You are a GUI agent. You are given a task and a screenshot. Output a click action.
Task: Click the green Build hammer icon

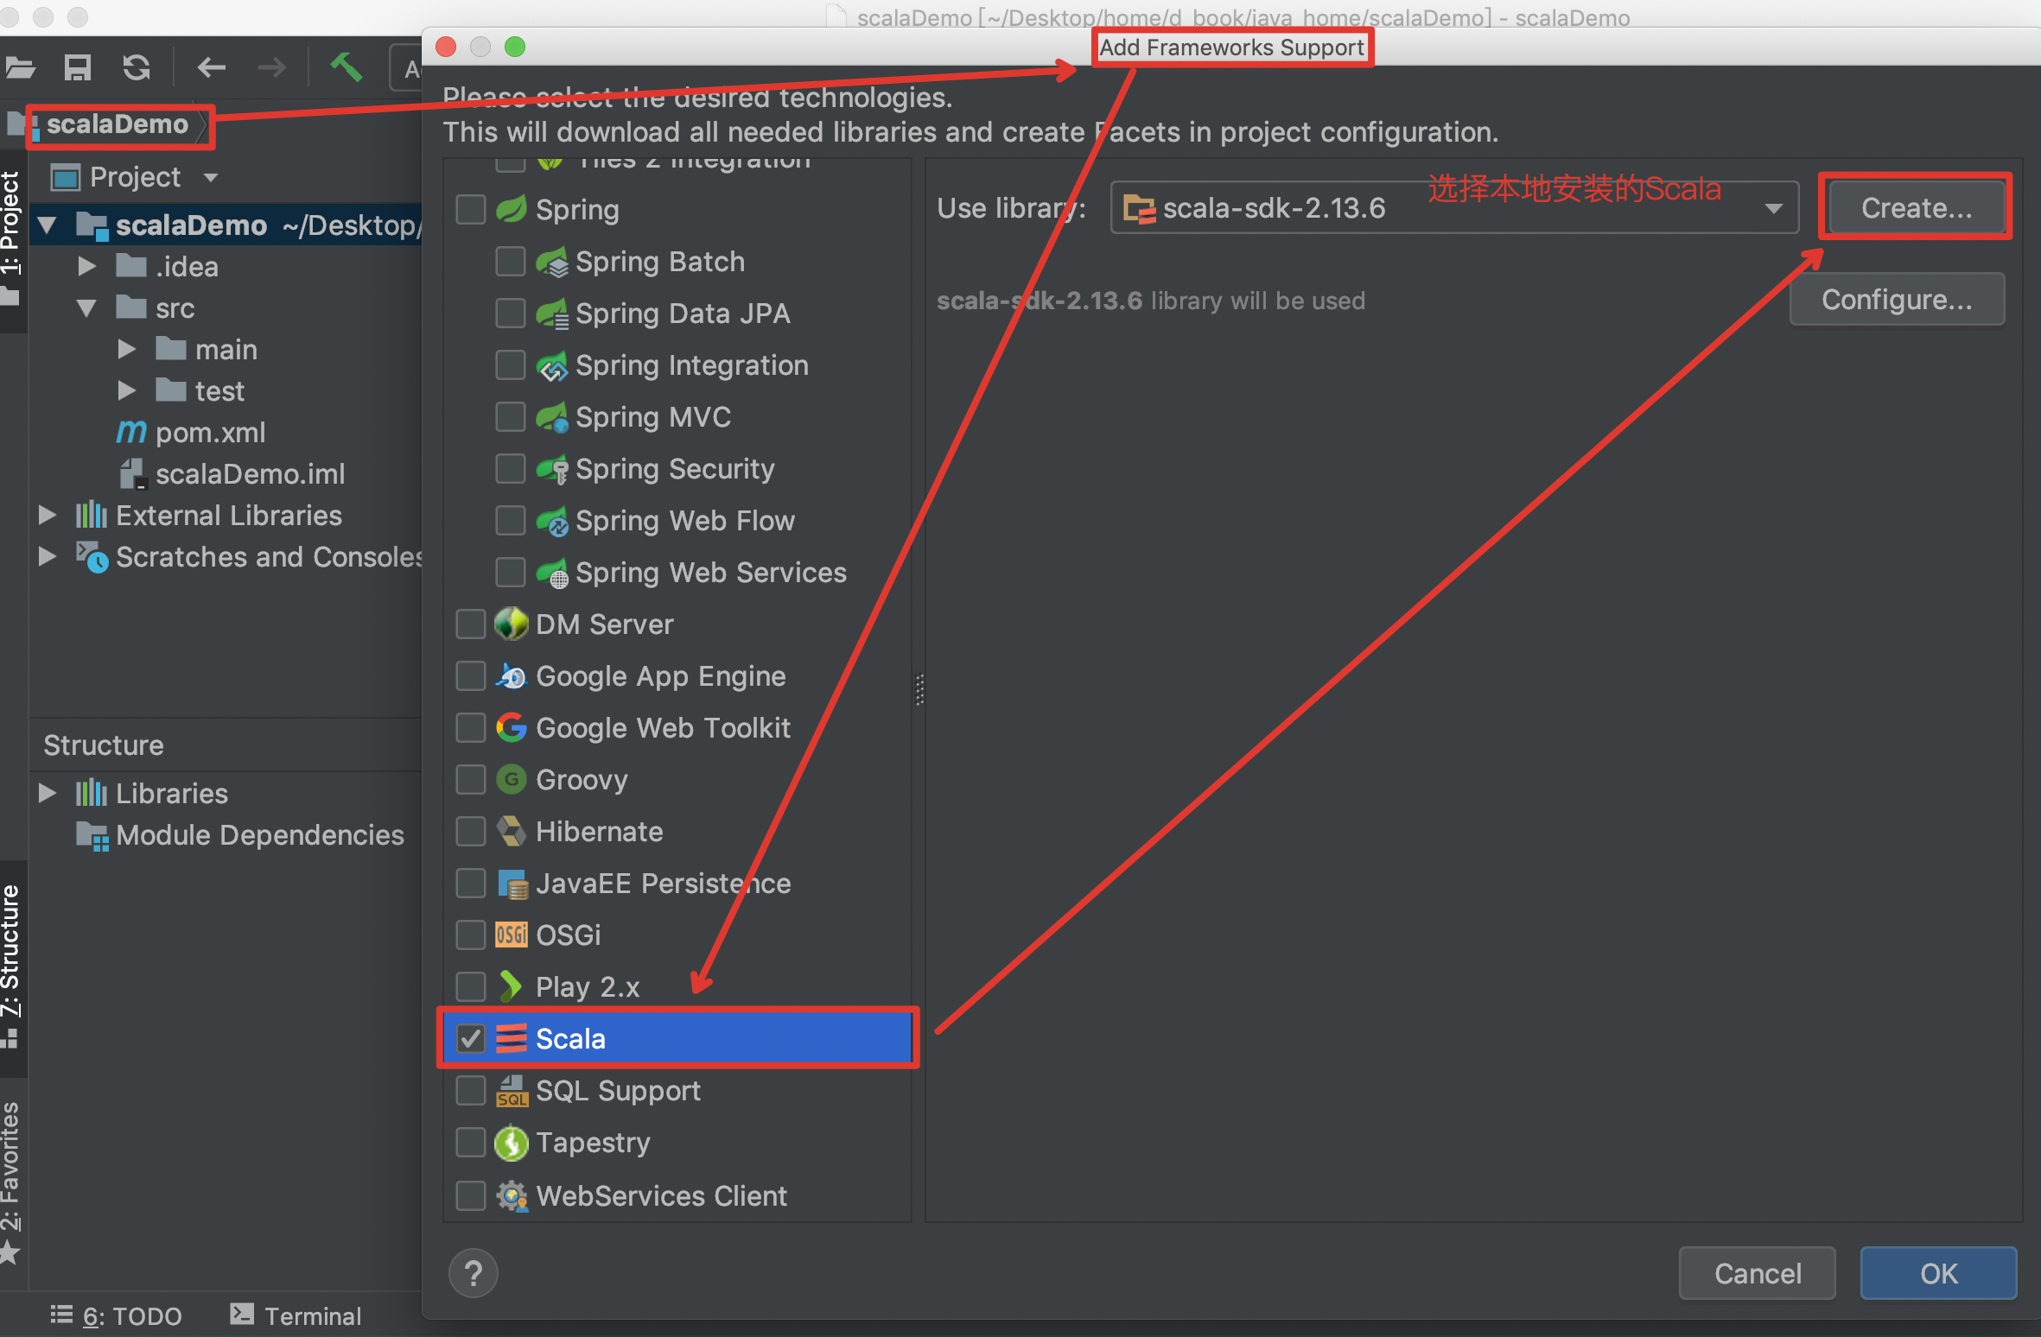(347, 67)
